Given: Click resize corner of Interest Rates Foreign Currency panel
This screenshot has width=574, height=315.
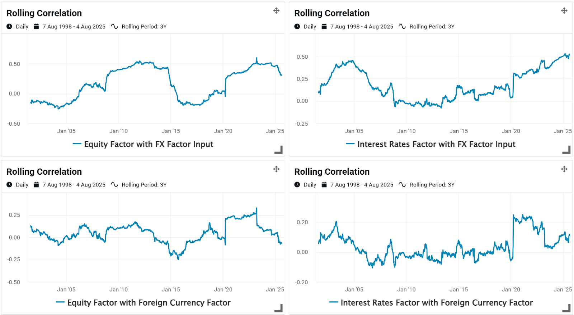Looking at the screenshot, I should coord(567,308).
